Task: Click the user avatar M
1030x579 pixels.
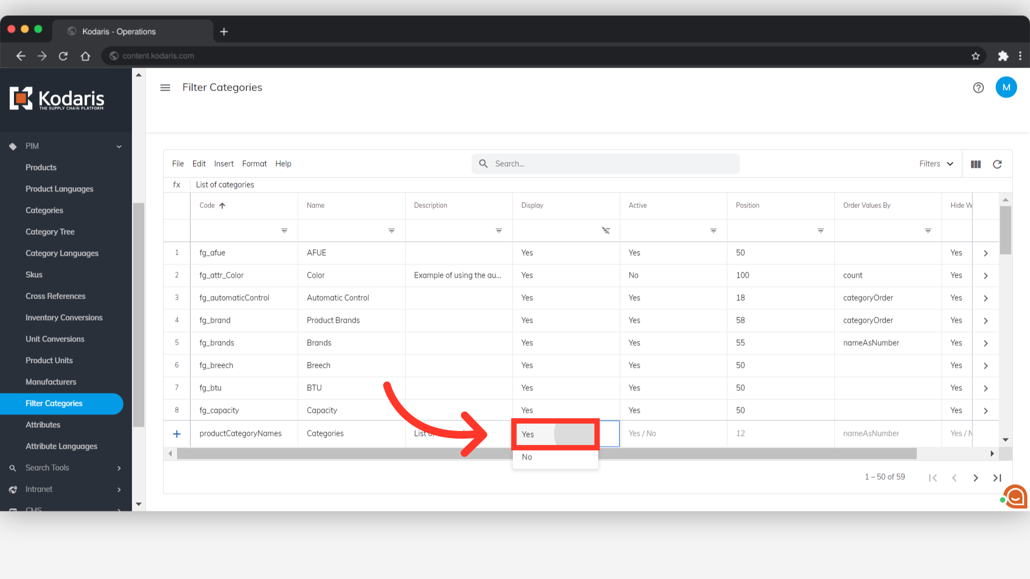Action: (1006, 87)
